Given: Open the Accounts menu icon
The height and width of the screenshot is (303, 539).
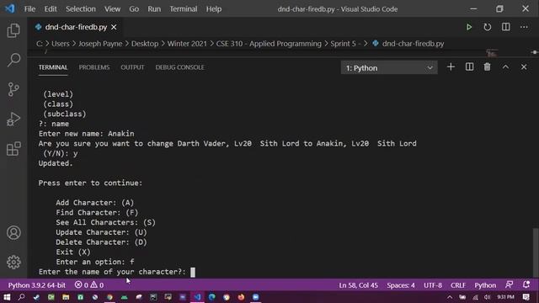Looking at the screenshot, I should (13, 232).
